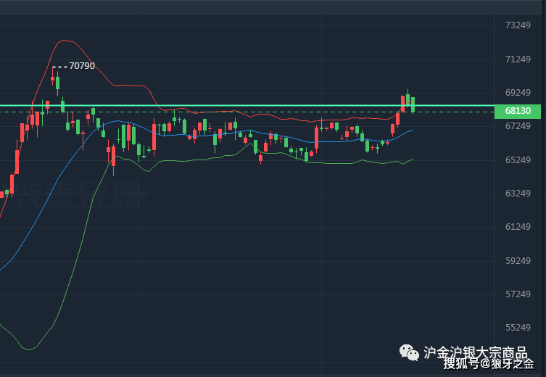Click the 67249 price axis label
Image resolution: width=546 pixels, height=377 pixels.
[518, 125]
